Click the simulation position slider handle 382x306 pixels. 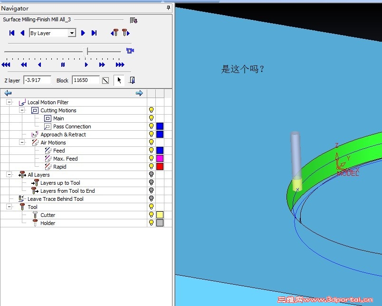[x=86, y=52]
